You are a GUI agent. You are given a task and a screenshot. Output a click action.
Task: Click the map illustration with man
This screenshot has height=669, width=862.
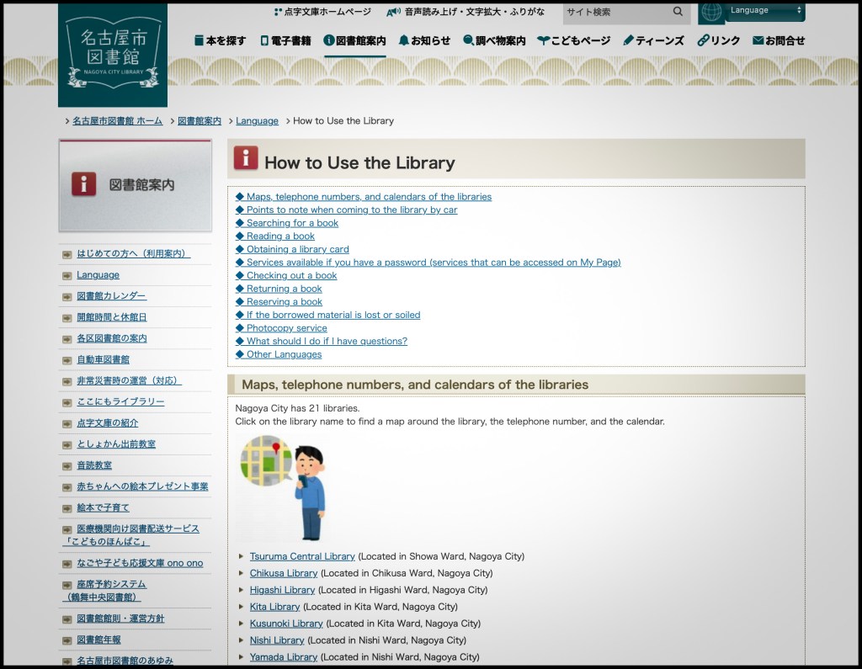click(282, 486)
